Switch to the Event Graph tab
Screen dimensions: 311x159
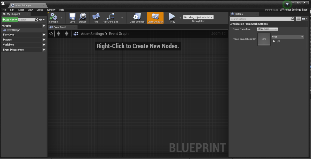coord(60,27)
